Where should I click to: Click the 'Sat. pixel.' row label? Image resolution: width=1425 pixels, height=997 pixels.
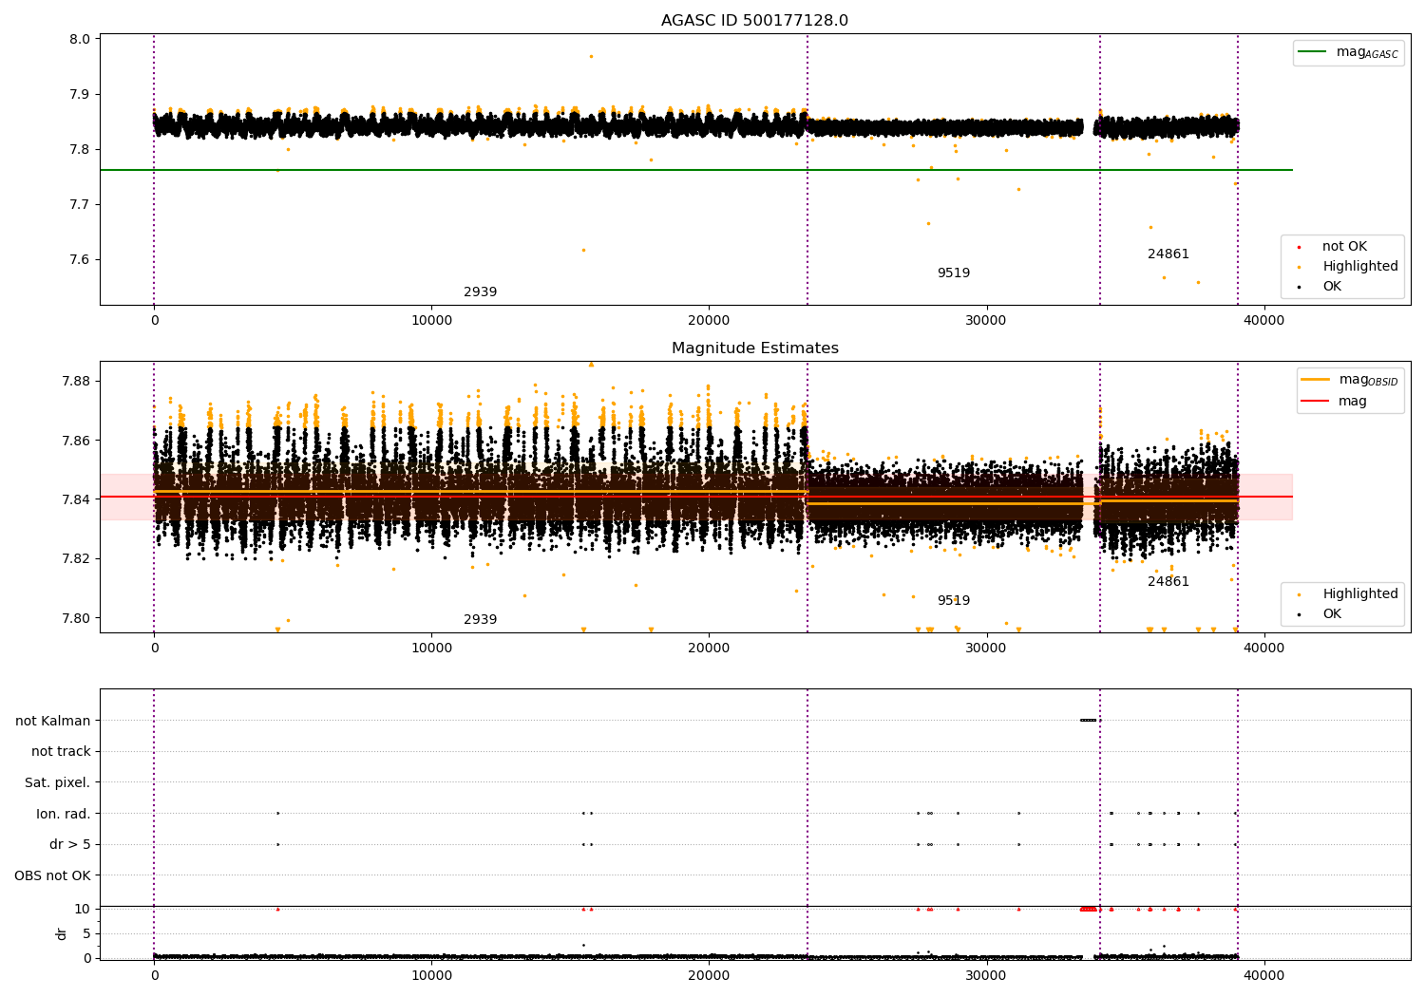[x=57, y=782]
